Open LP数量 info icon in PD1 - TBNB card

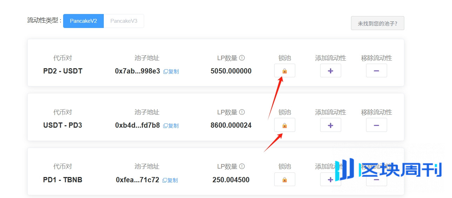[242, 166]
